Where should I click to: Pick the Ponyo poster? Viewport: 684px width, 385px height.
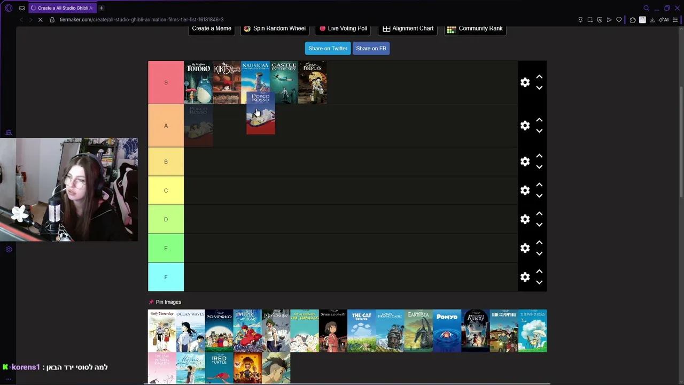tap(447, 331)
